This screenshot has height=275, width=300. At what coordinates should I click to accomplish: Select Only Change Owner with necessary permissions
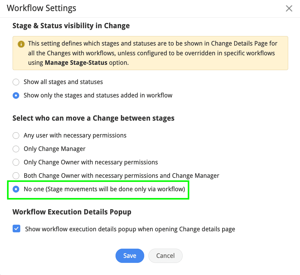pos(16,162)
